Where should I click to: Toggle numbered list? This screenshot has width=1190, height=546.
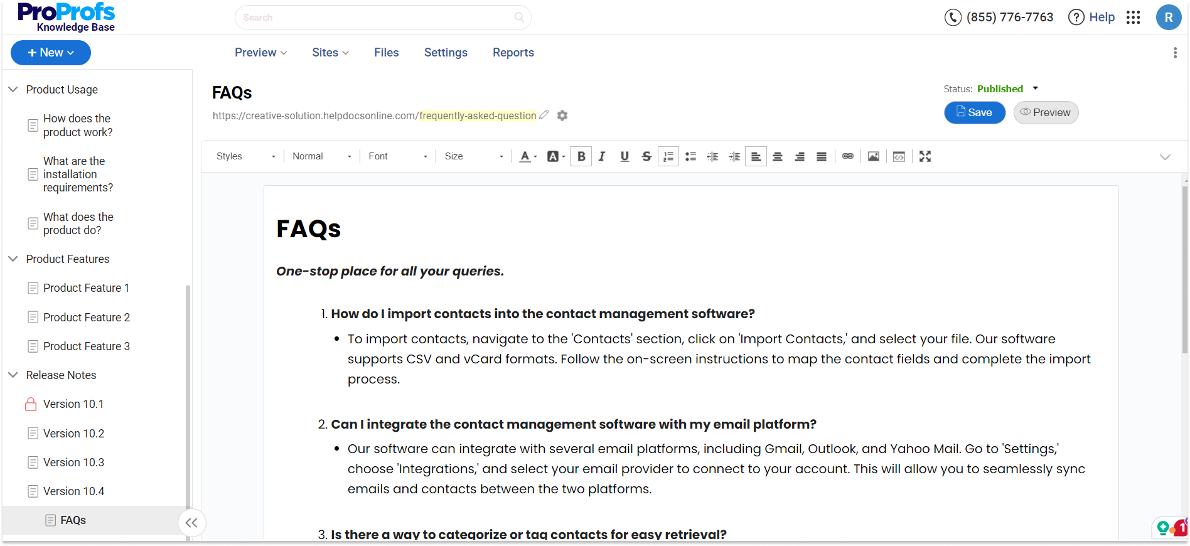tap(668, 156)
